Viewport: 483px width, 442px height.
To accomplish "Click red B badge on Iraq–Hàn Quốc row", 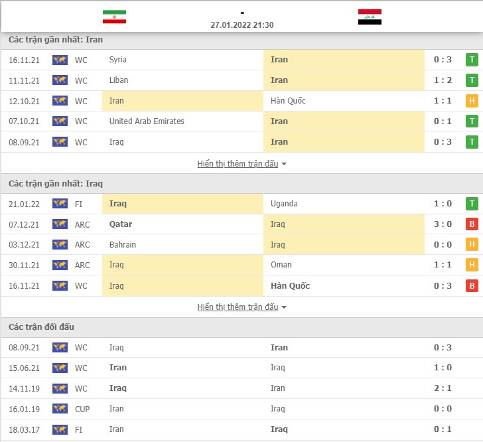I will point(472,286).
